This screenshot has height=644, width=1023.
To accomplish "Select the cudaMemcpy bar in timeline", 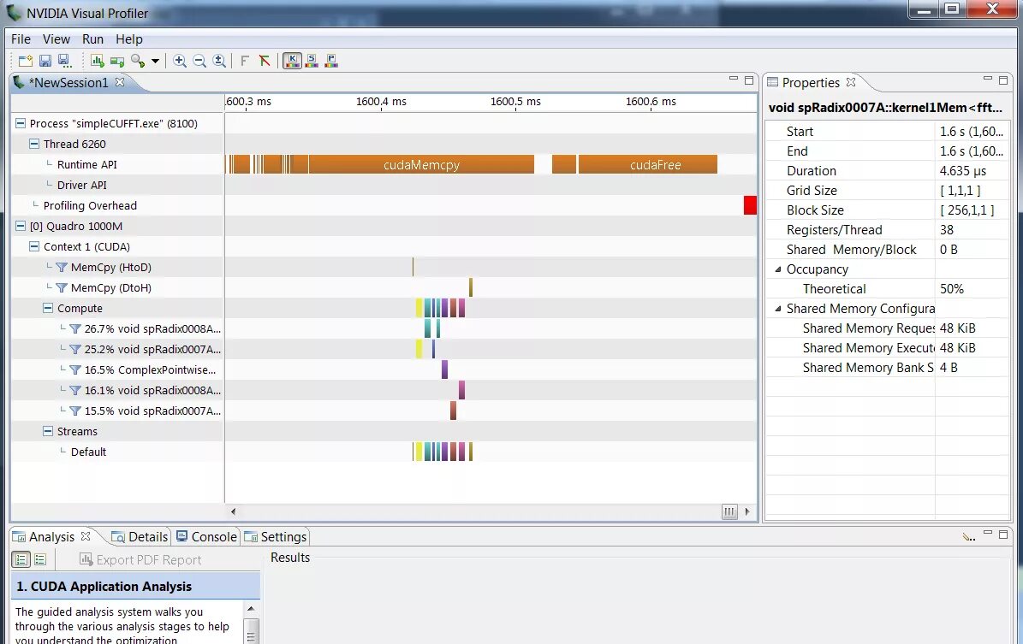I will click(421, 165).
